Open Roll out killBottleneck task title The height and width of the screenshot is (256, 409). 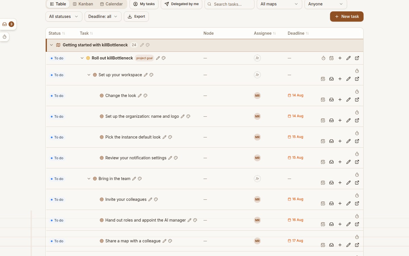coord(112,58)
